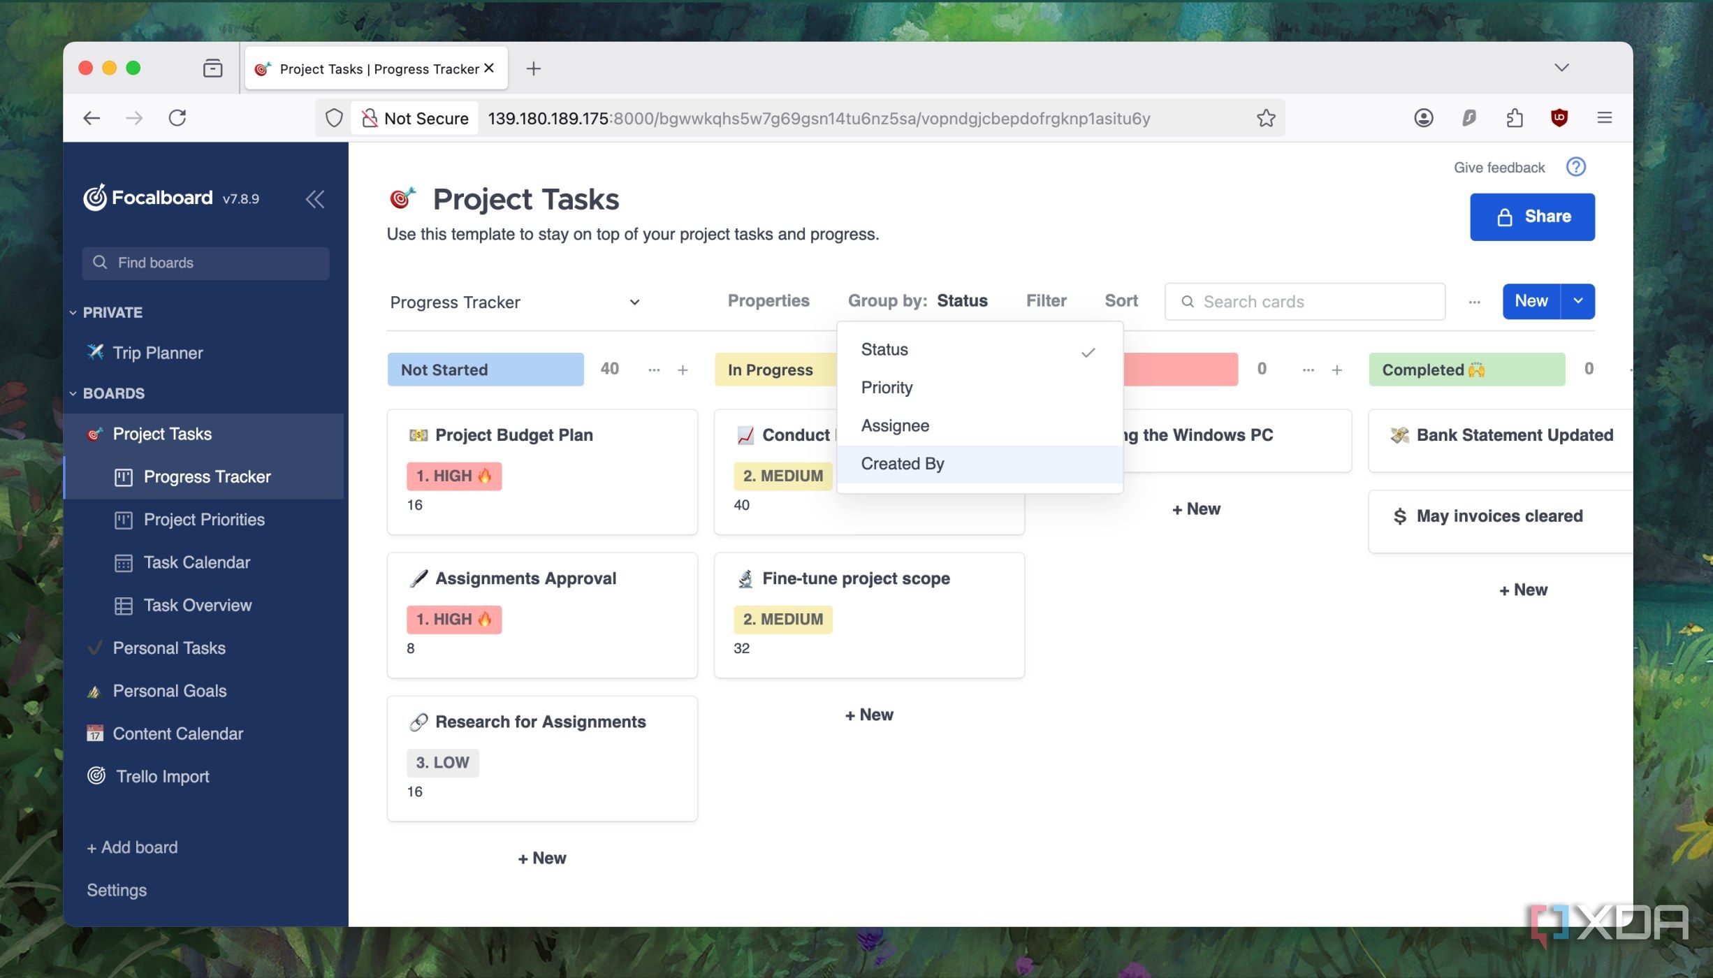This screenshot has height=978, width=1713.
Task: Select Status in group-by menu
Action: (x=979, y=349)
